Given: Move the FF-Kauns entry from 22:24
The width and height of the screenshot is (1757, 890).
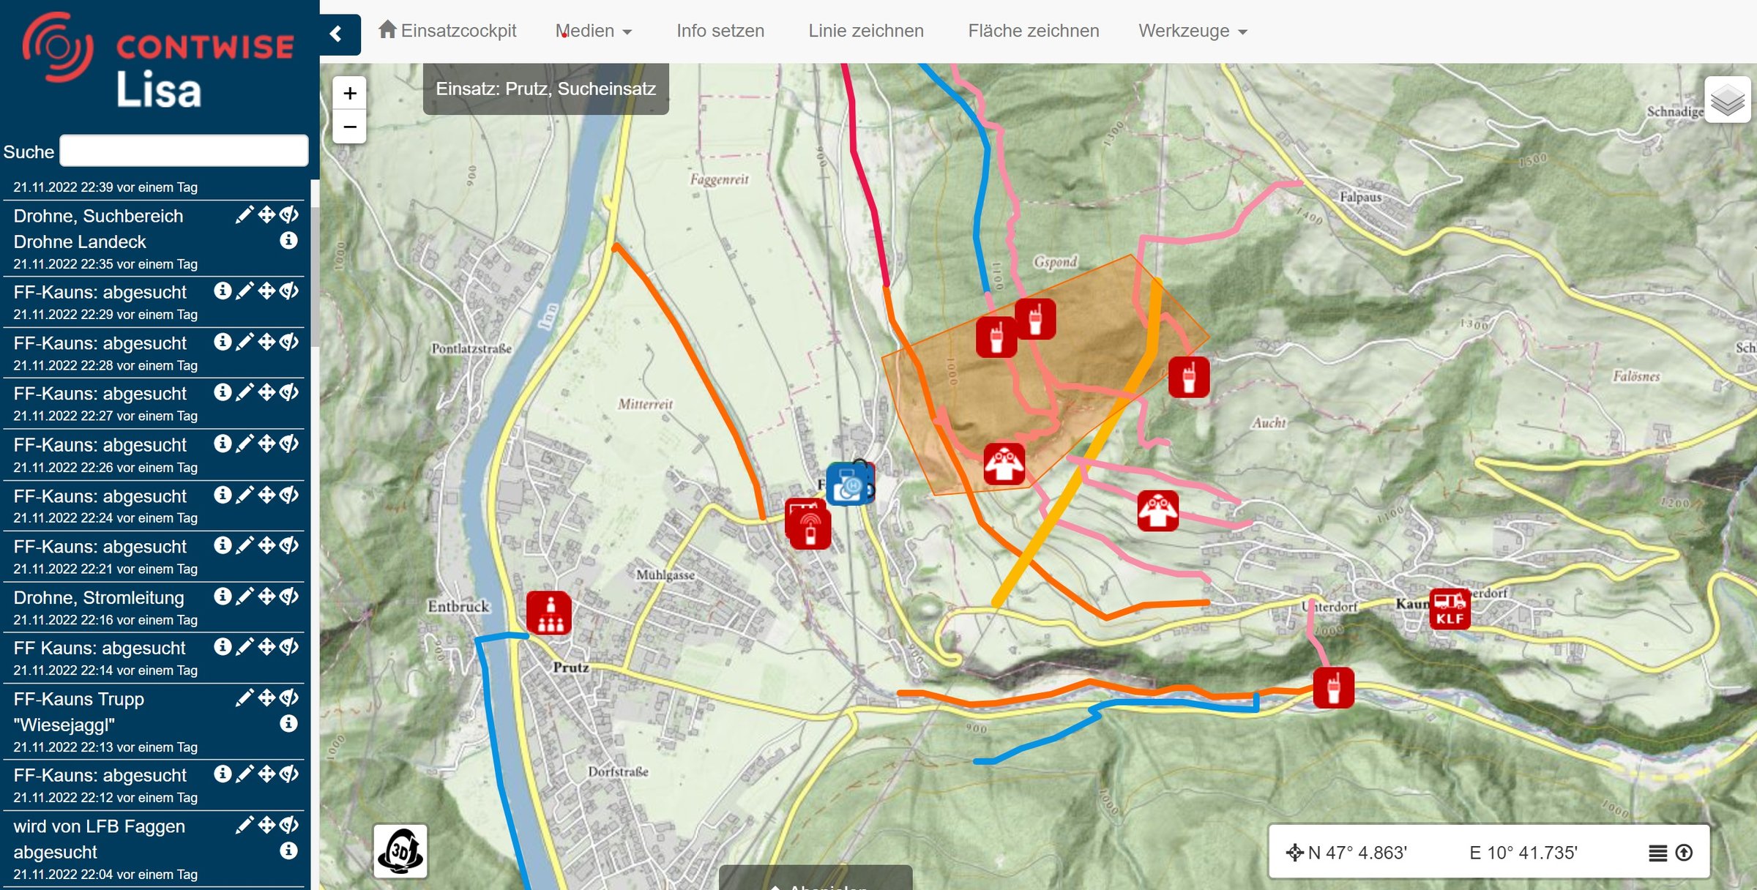Looking at the screenshot, I should [x=267, y=495].
